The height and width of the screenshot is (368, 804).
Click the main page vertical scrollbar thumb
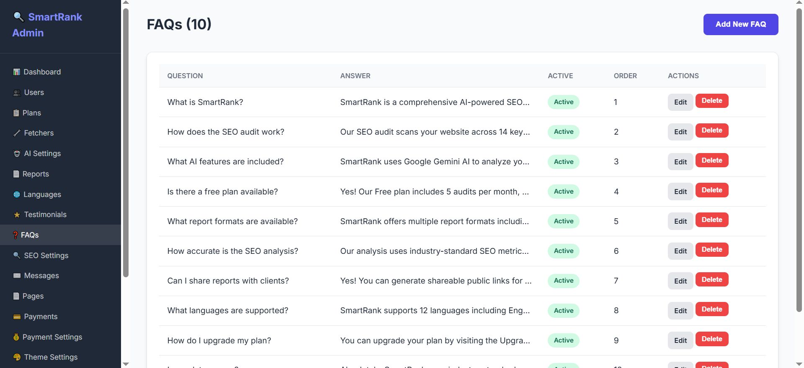(799, 159)
